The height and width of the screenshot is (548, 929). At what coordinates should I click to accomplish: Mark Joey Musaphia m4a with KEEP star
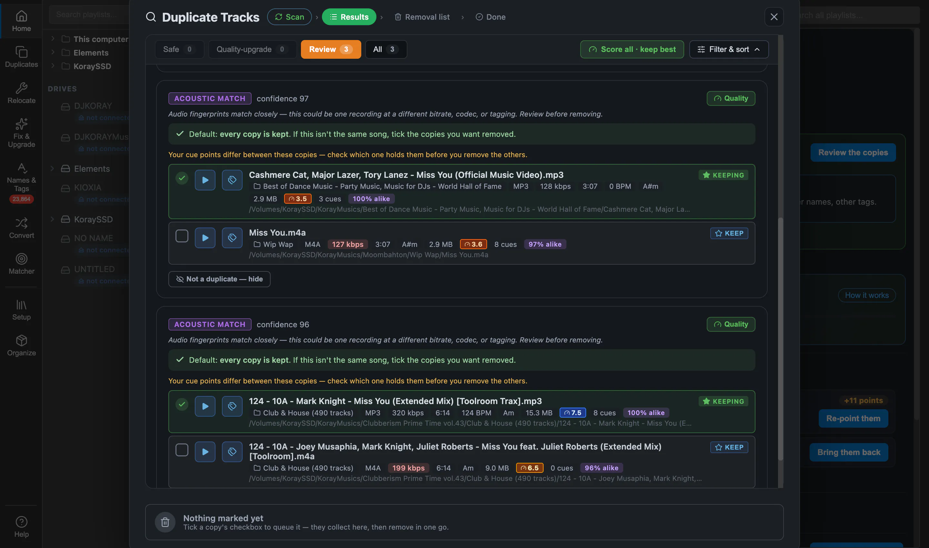pos(729,447)
